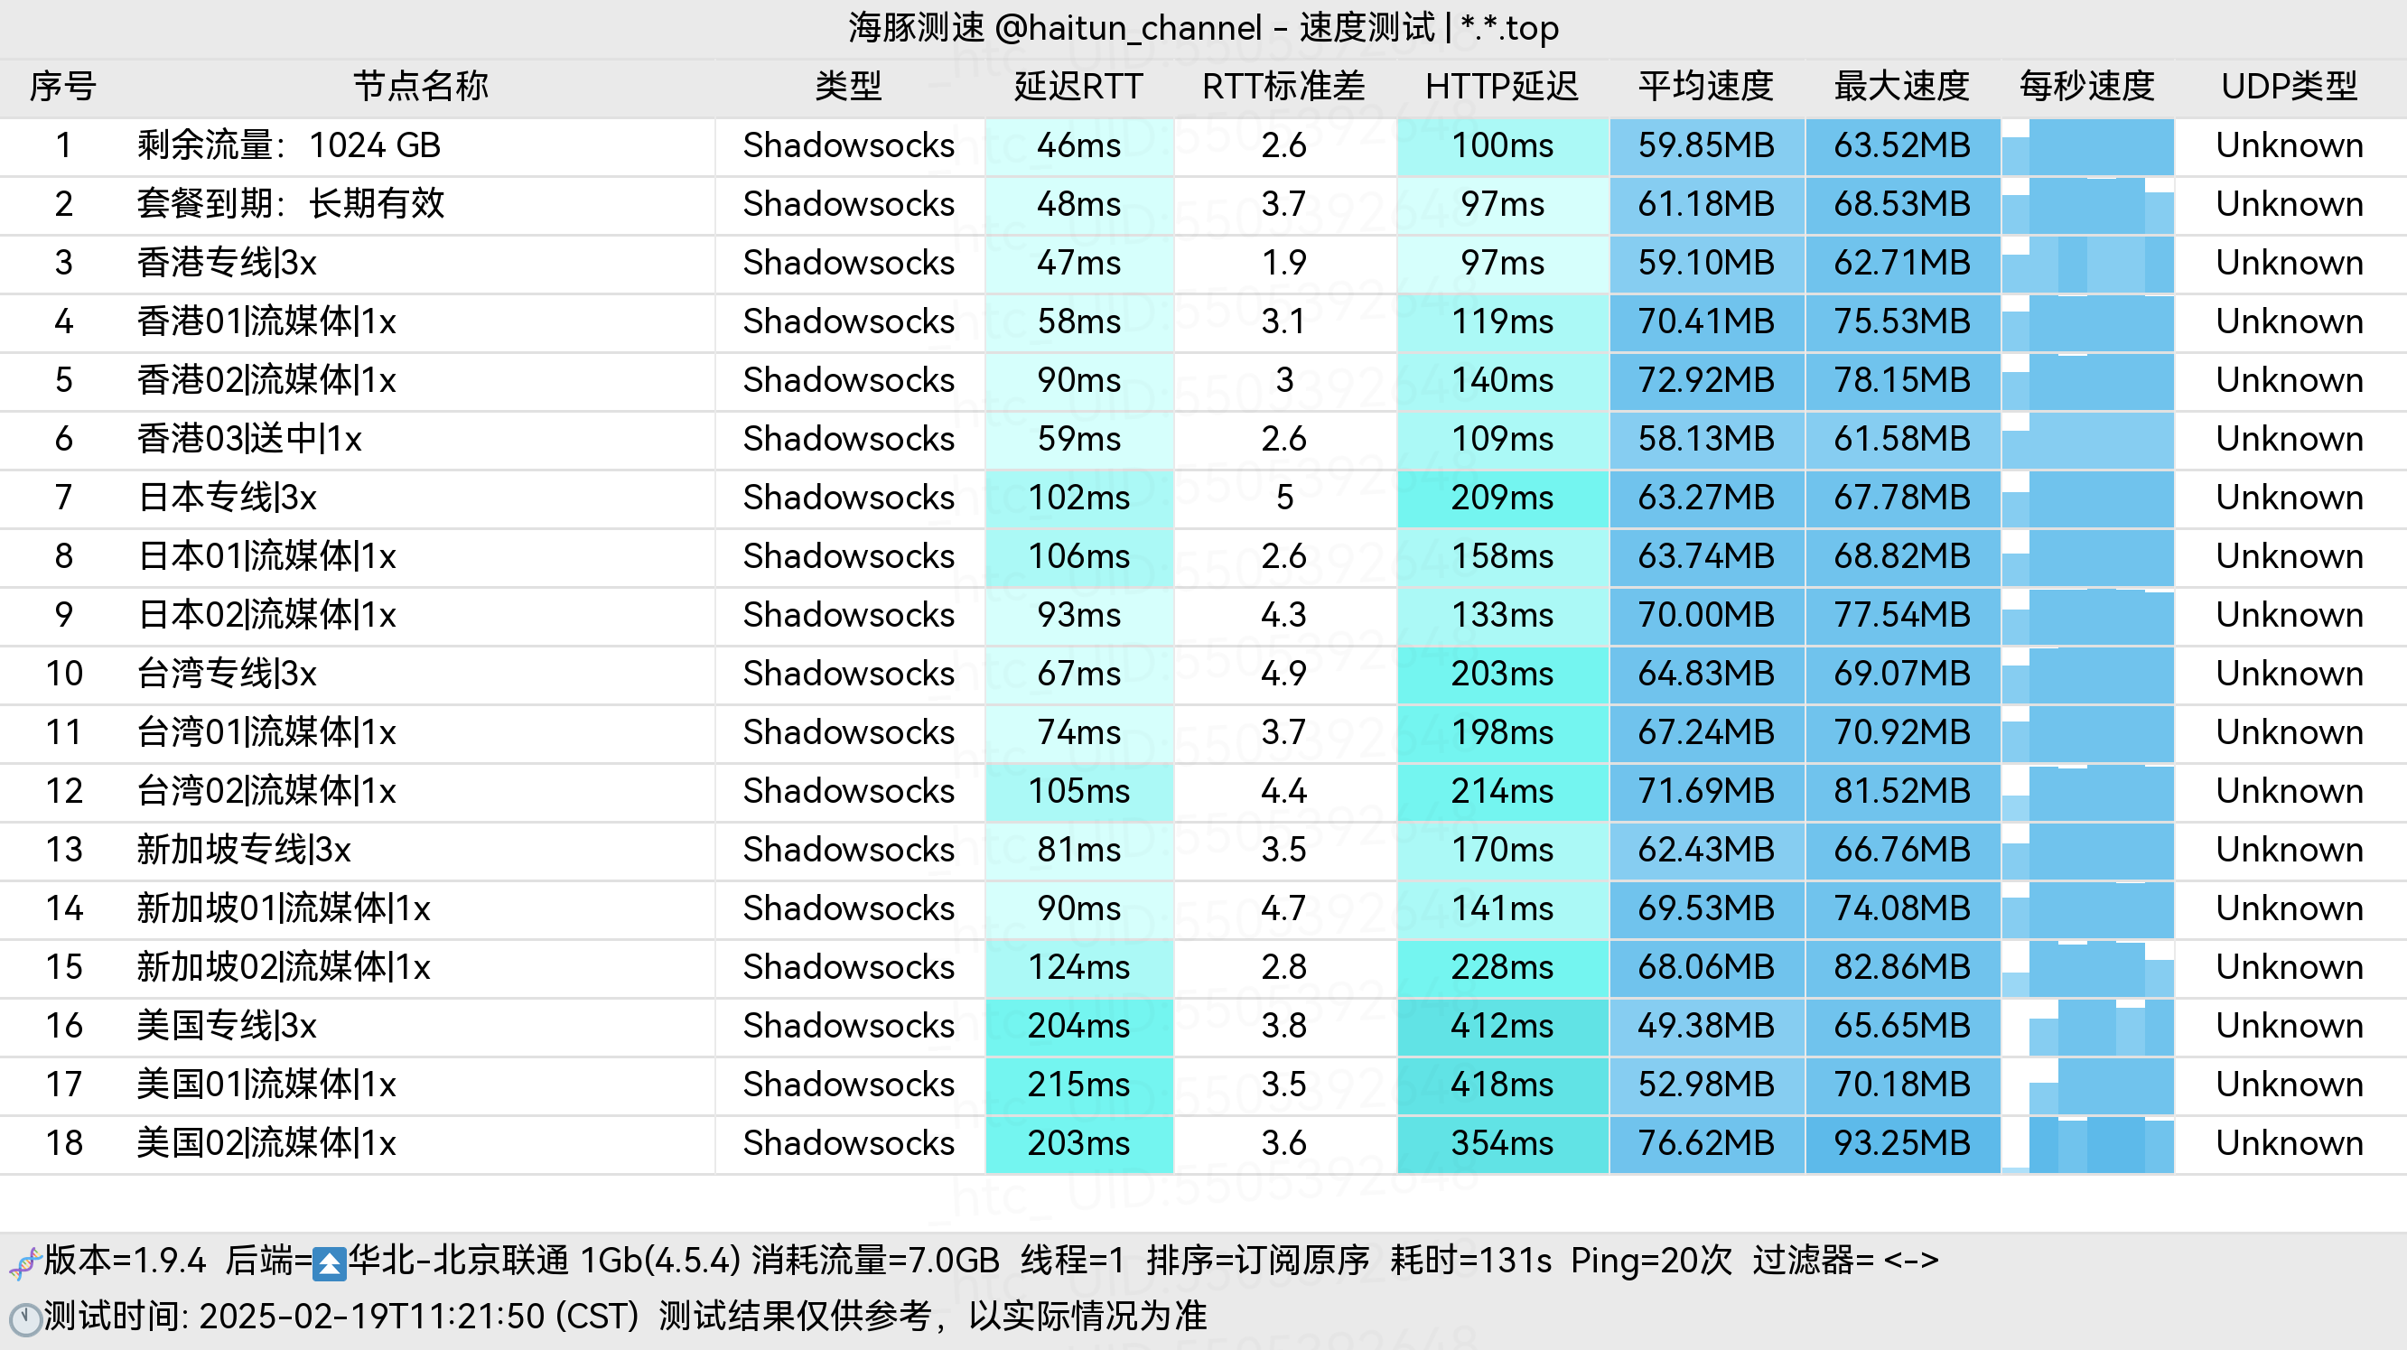
Task: Click node name 美国02|流媒体|1x
Action: pos(266,1142)
